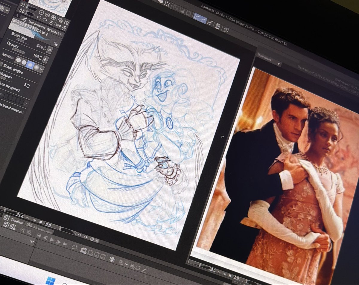Fit canvas using the square button

point(40,222)
